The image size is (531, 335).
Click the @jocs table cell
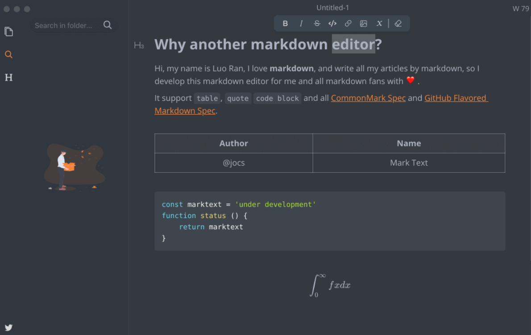point(234,163)
